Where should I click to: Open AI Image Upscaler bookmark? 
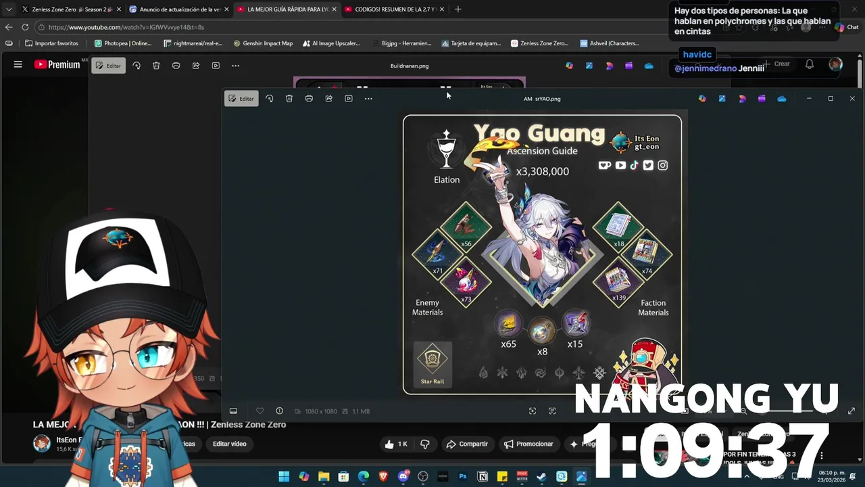tap(330, 43)
